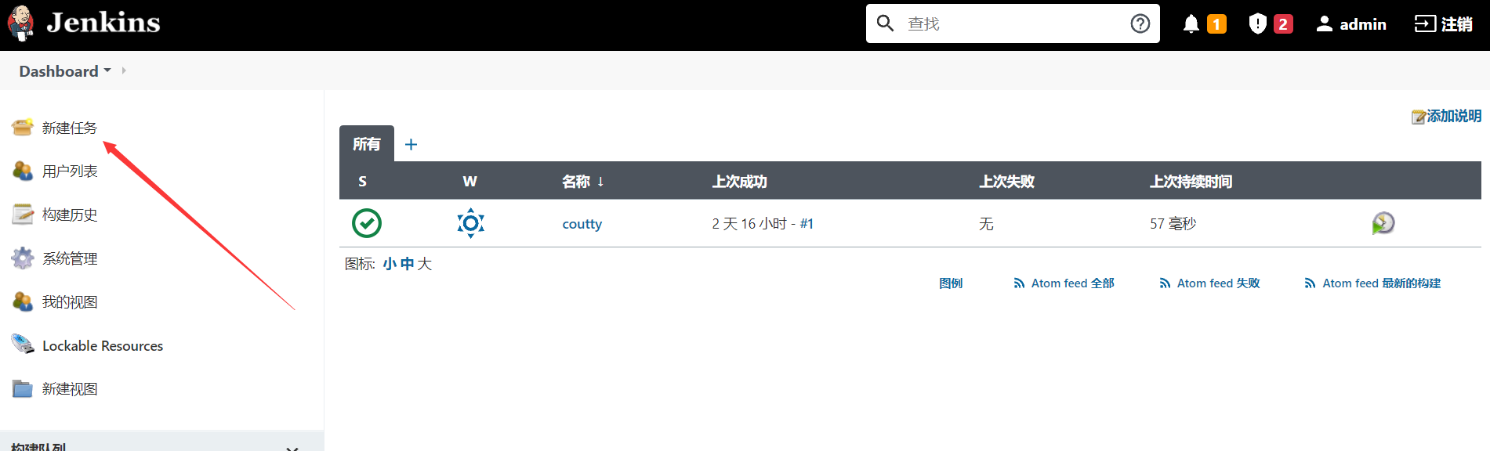Select the 所有 view tab
Viewport: 1490px width, 451px height.
coord(367,144)
